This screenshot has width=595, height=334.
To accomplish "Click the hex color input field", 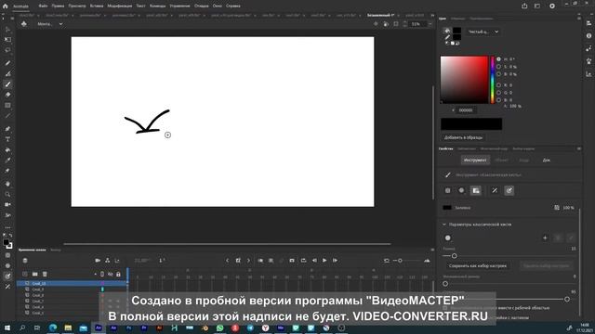I will coord(466,110).
